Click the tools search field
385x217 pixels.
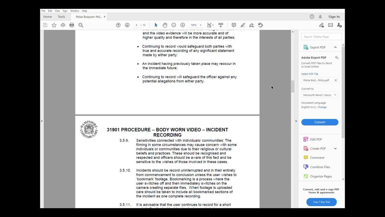click(322, 37)
